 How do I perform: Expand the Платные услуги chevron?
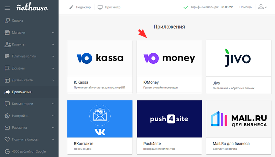pyautogui.click(x=53, y=56)
